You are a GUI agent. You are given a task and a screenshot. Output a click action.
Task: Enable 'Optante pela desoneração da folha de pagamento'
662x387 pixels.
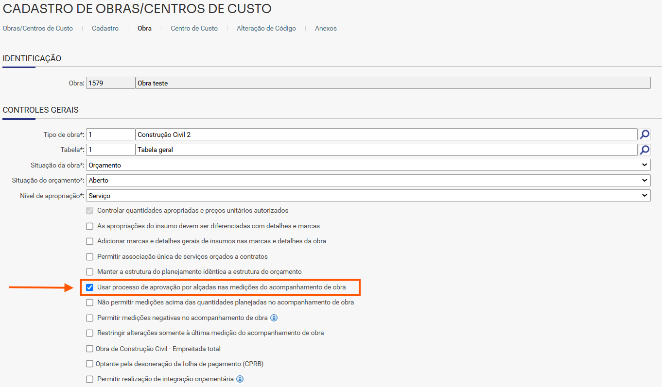[89, 364]
